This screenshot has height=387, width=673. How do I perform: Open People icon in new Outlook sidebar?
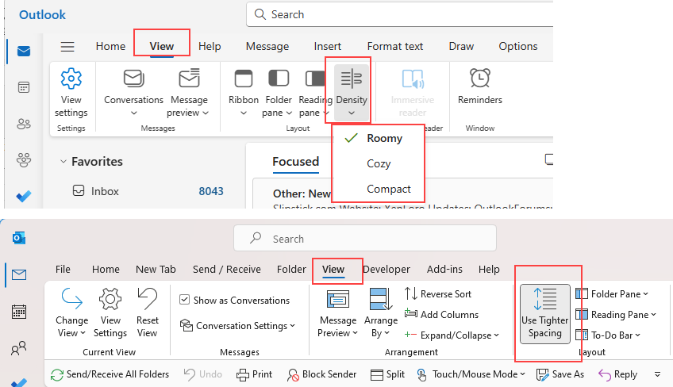(x=24, y=124)
